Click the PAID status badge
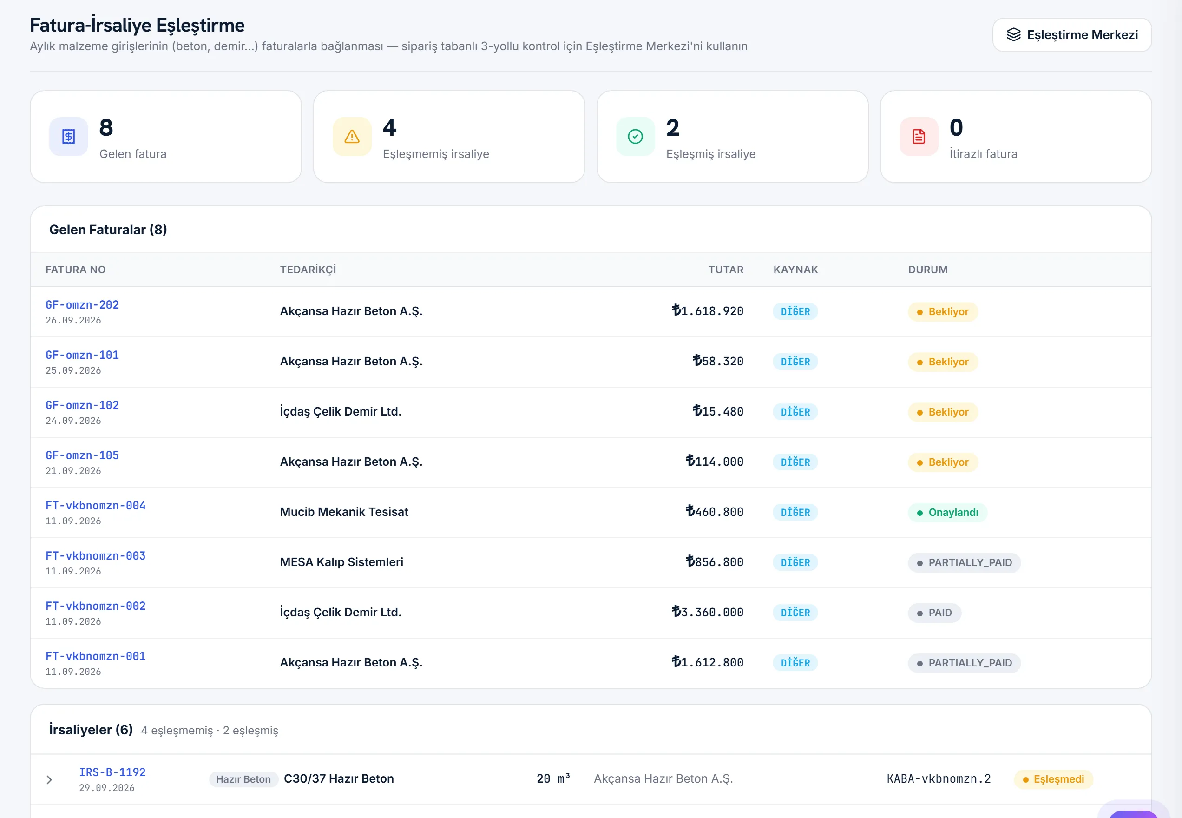The width and height of the screenshot is (1182, 818). pyautogui.click(x=934, y=613)
